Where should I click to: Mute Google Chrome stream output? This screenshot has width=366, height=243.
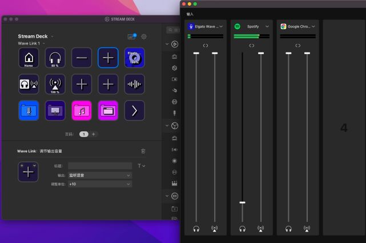(307, 229)
